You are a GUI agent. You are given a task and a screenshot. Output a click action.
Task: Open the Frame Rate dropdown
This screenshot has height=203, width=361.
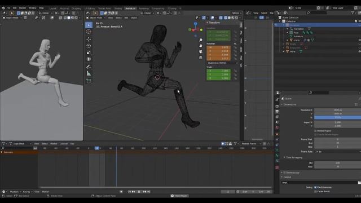pos(337,152)
